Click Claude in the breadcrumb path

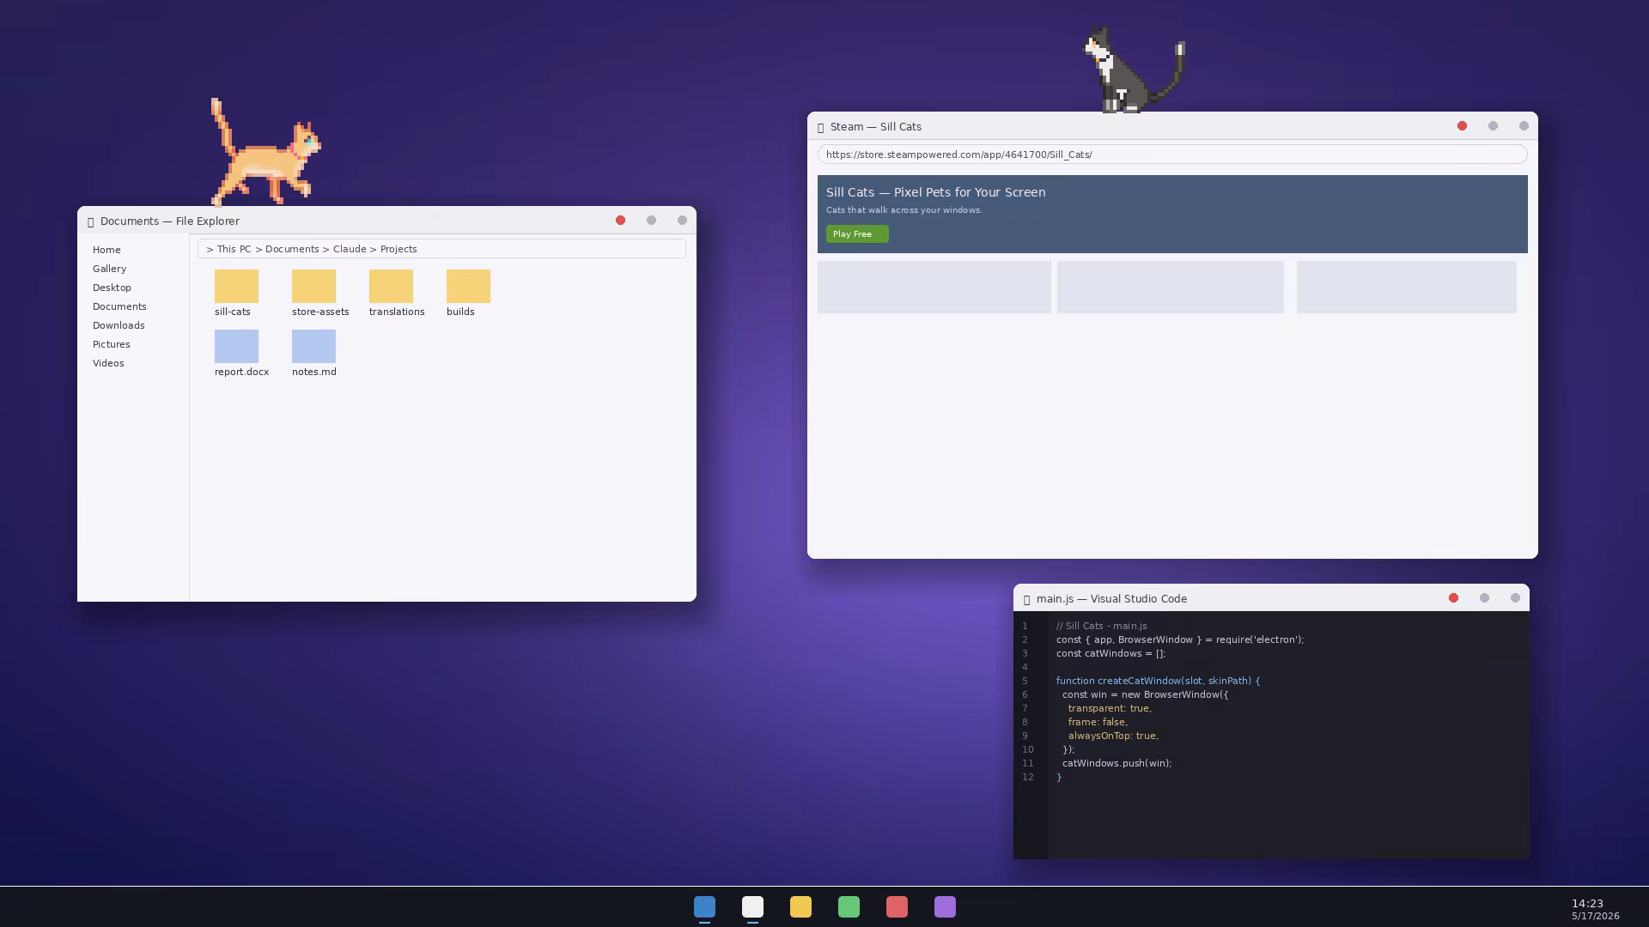(x=350, y=249)
